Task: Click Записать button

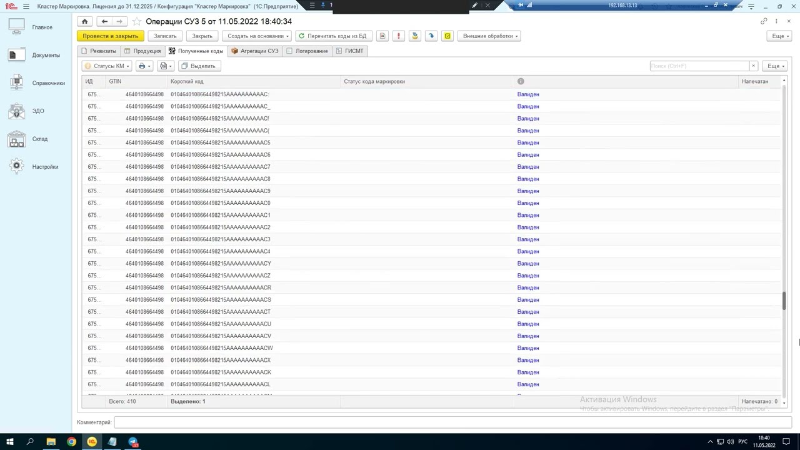Action: click(x=166, y=36)
